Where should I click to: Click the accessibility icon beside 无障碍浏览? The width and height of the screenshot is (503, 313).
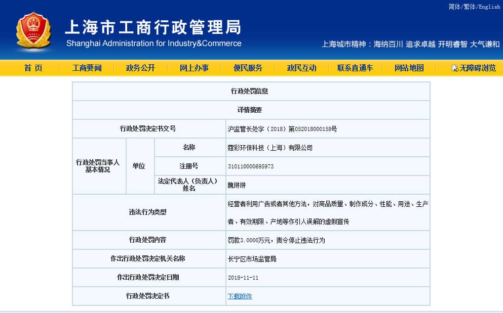point(455,68)
